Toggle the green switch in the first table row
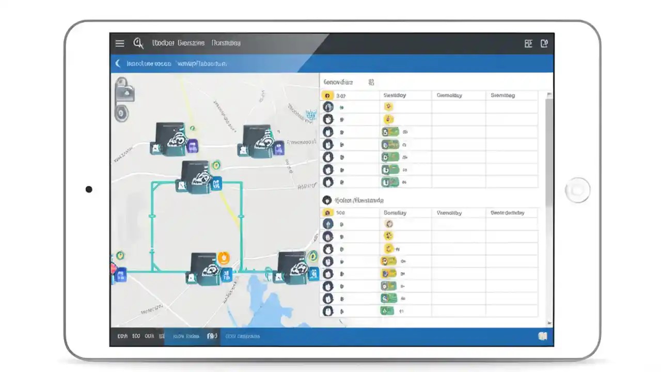The height and width of the screenshot is (372, 661). [x=390, y=132]
